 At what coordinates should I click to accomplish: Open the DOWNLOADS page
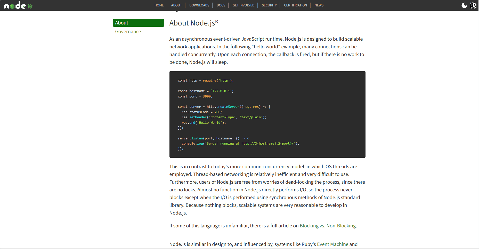tap(199, 5)
